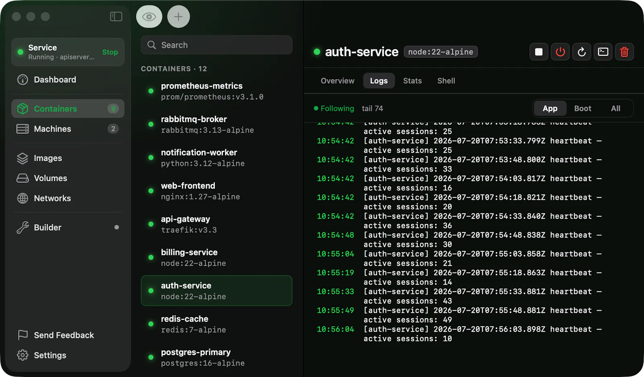Select the redis-cache container
The height and width of the screenshot is (377, 644).
[x=217, y=324]
